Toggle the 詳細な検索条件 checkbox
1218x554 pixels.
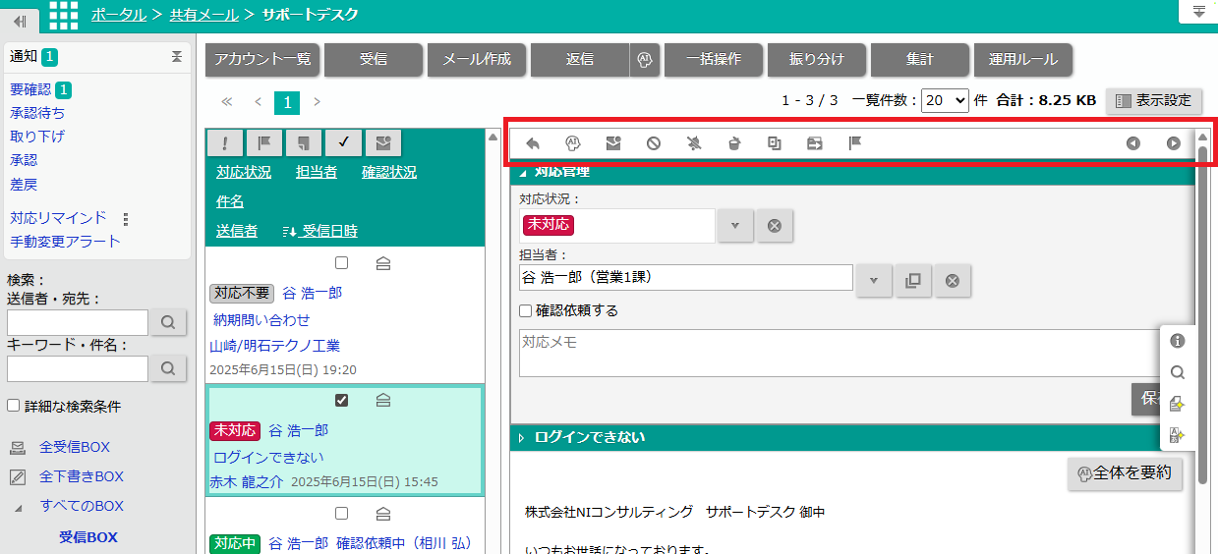[x=13, y=406]
